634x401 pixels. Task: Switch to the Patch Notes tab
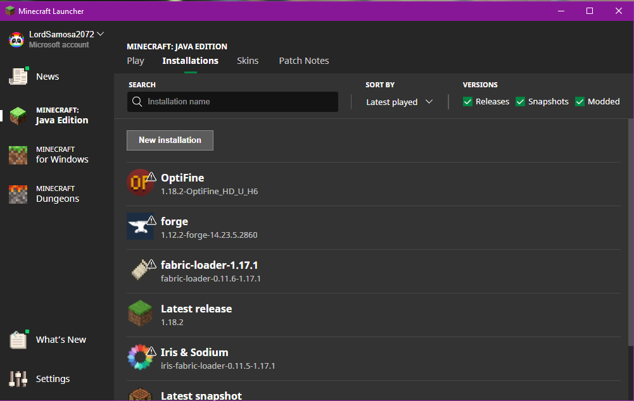pos(303,61)
